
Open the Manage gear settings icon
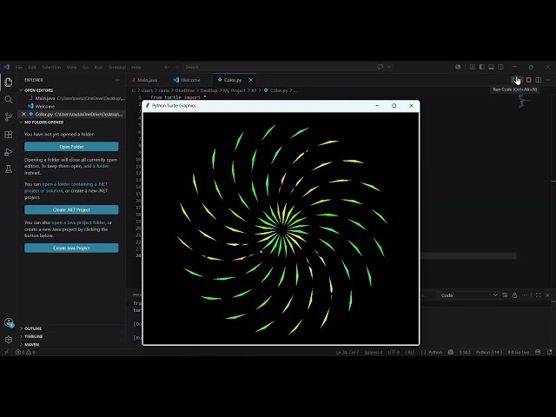point(9,340)
